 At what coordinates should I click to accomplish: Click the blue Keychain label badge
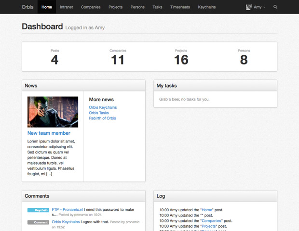click(38, 210)
